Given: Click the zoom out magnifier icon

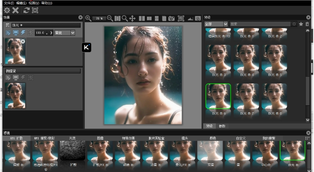Looking at the screenshot, I should point(110,18).
